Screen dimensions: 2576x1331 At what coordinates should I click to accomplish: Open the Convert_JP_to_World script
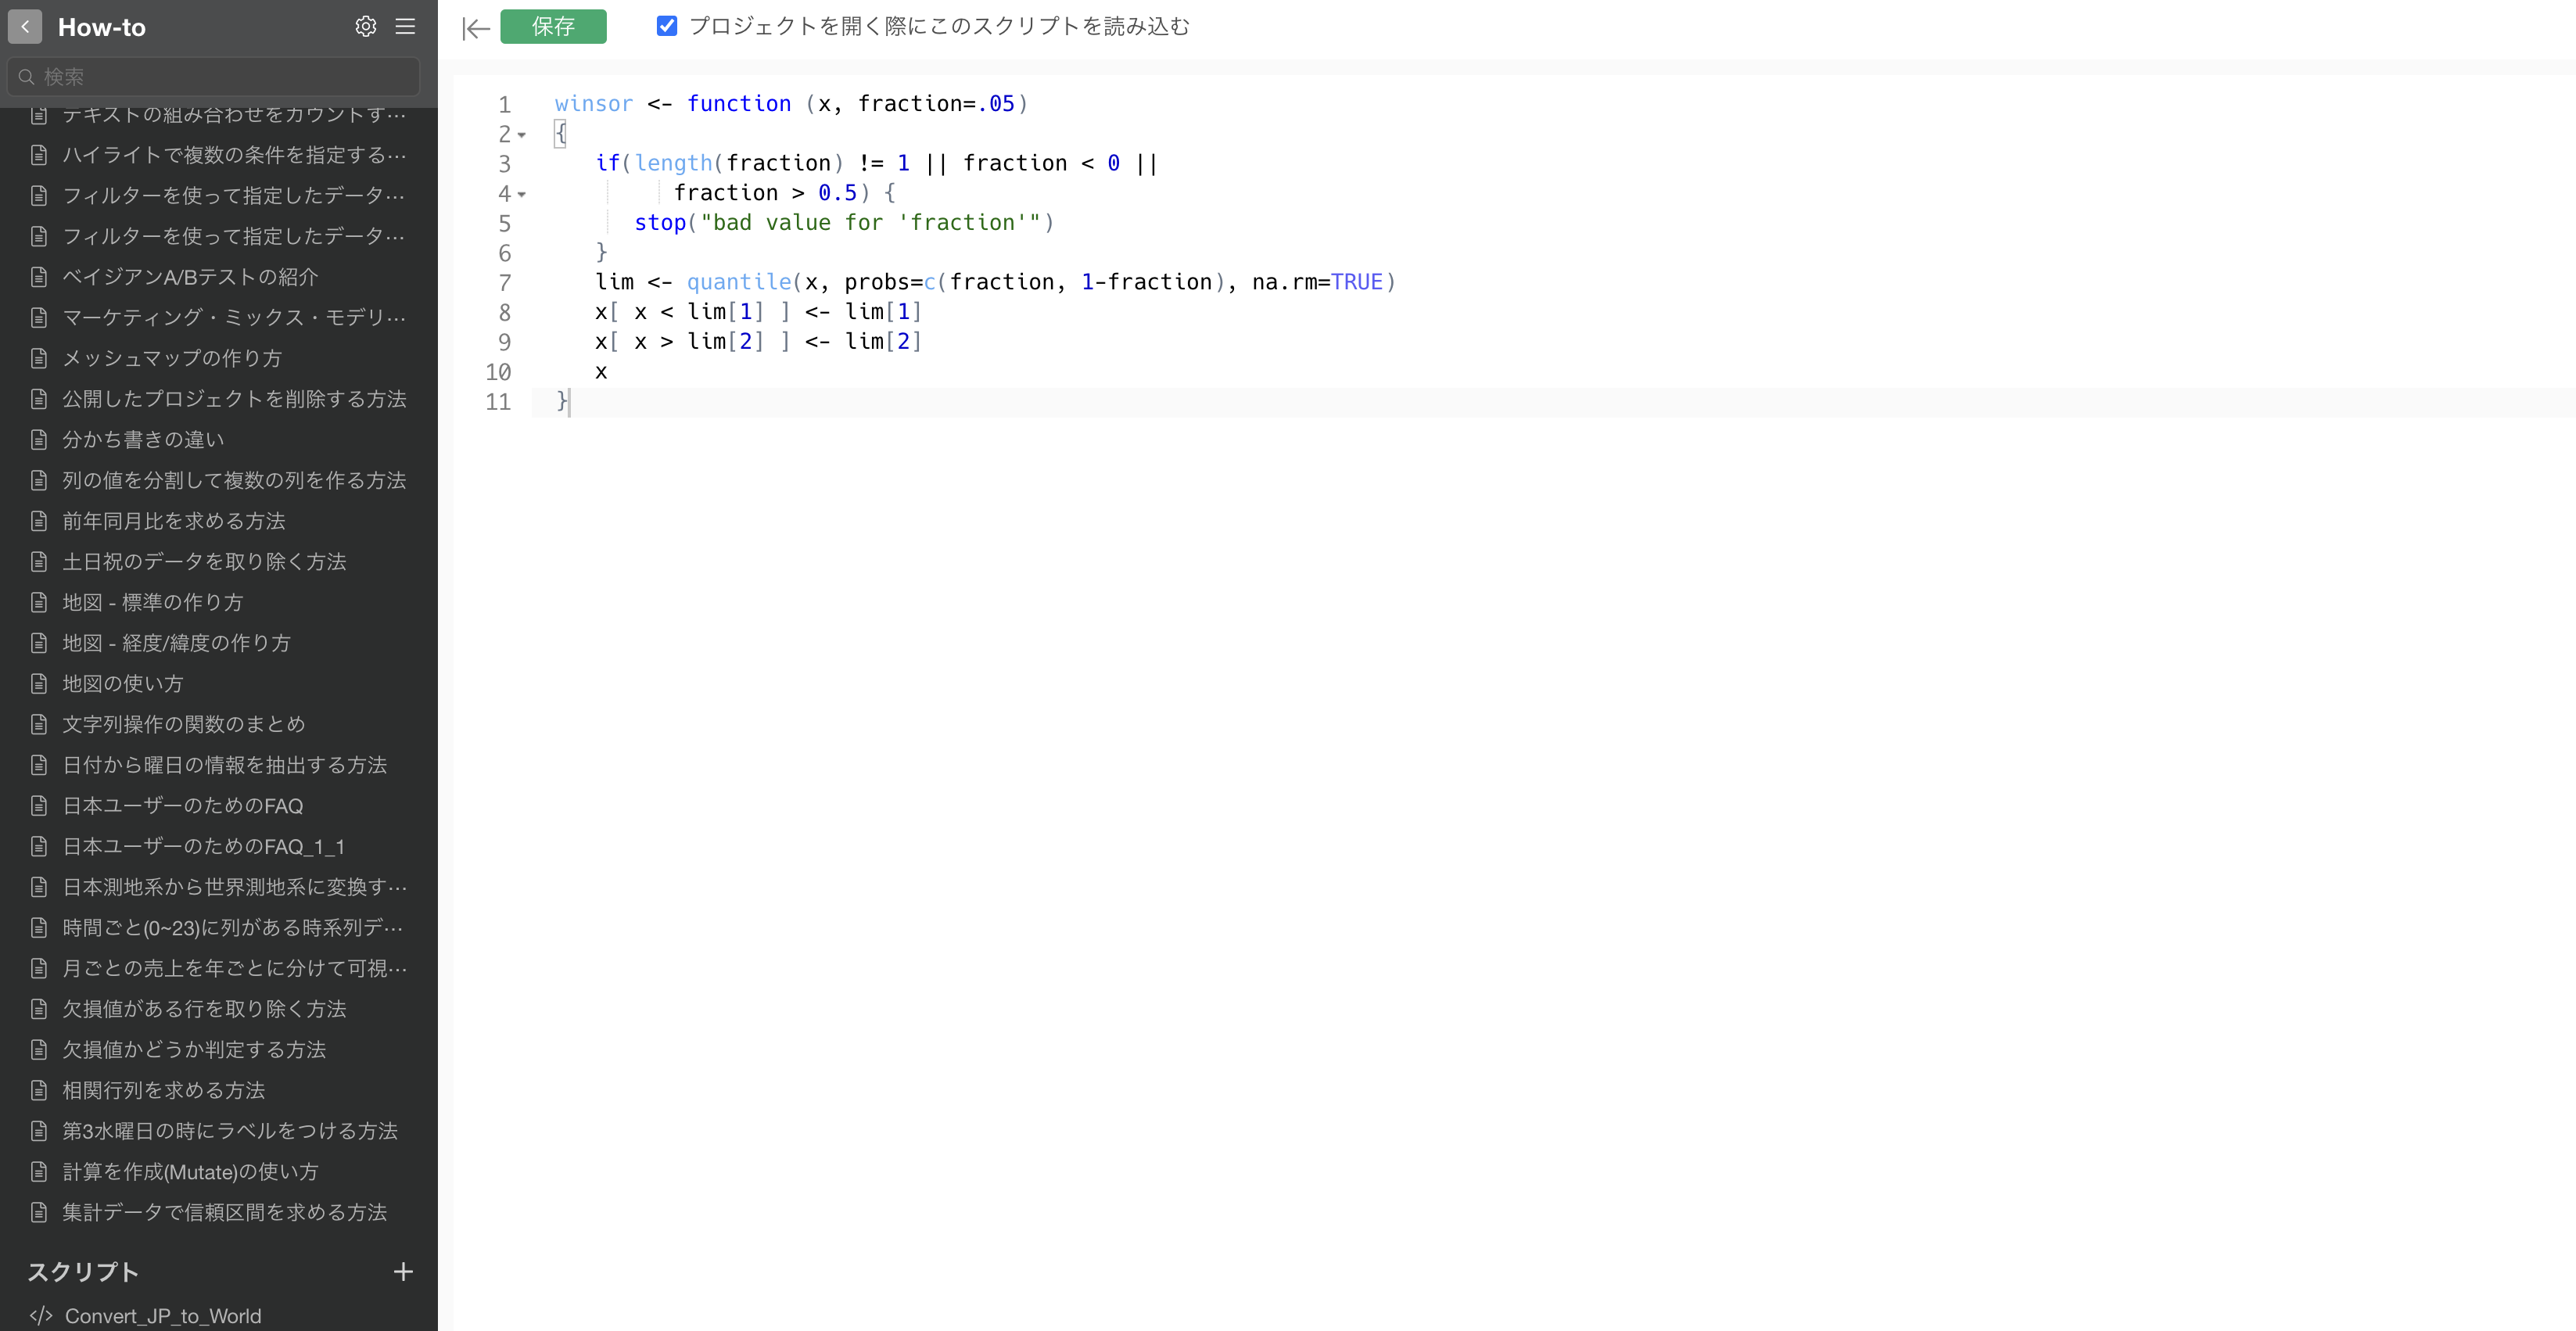click(163, 1316)
